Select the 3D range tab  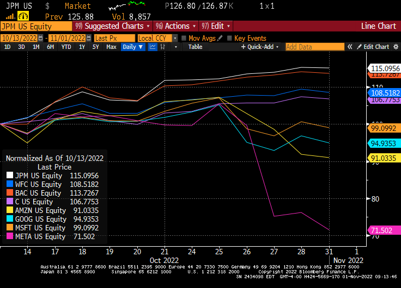[x=21, y=47]
